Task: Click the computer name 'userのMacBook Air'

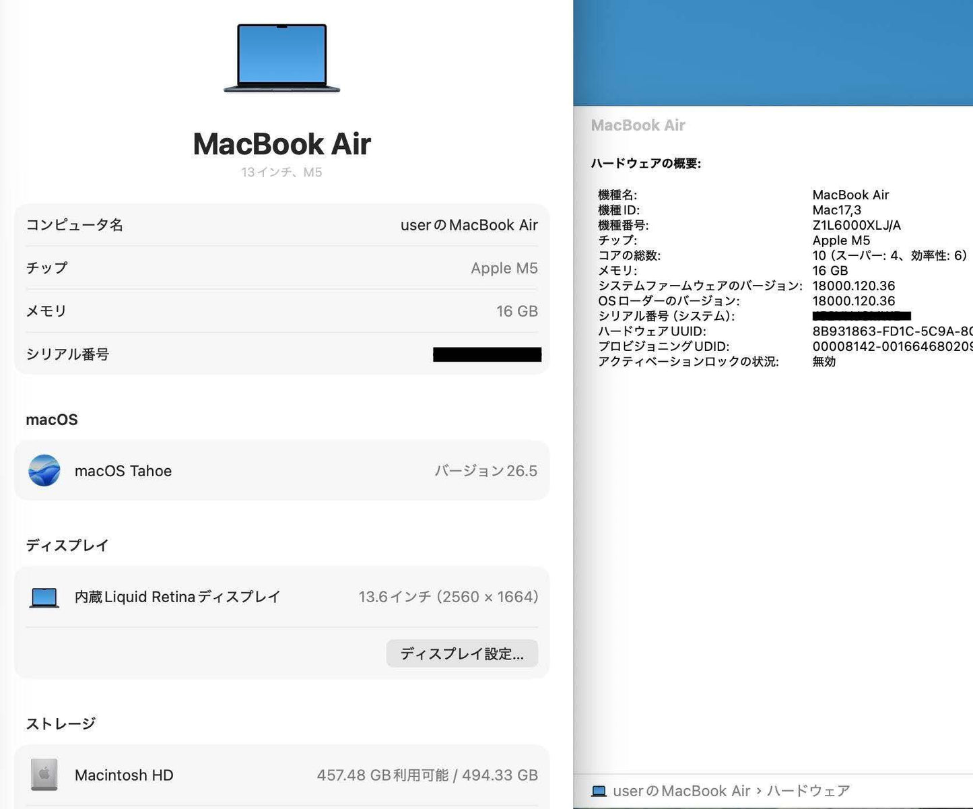Action: pos(469,225)
